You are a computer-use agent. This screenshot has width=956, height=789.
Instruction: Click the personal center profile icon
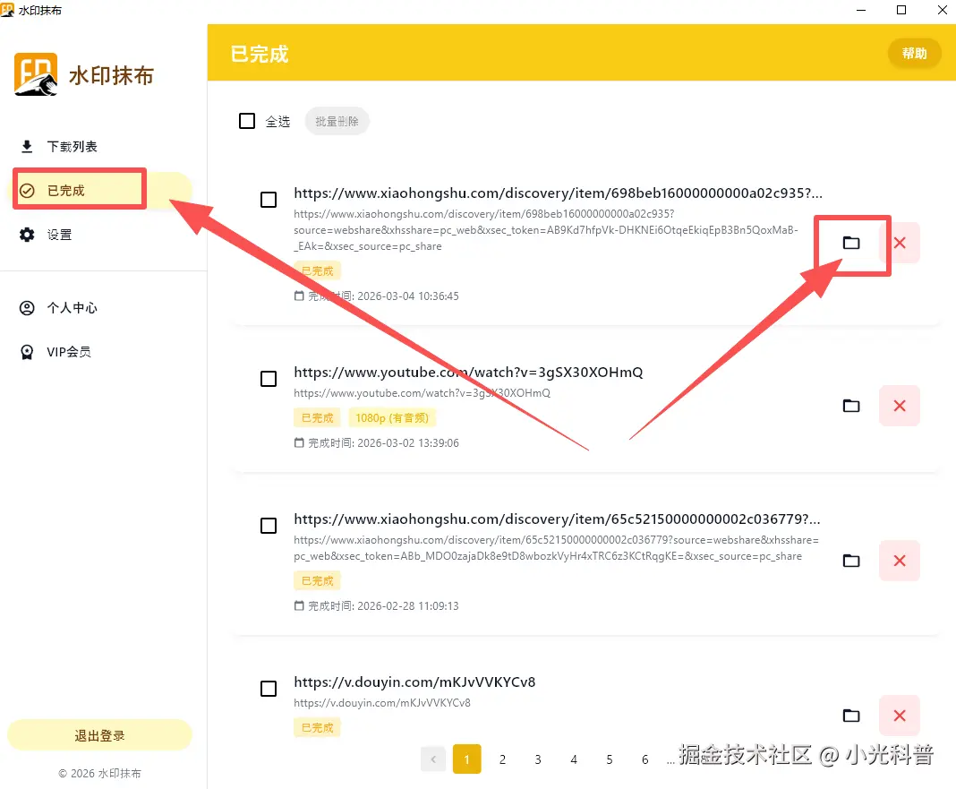click(x=27, y=307)
